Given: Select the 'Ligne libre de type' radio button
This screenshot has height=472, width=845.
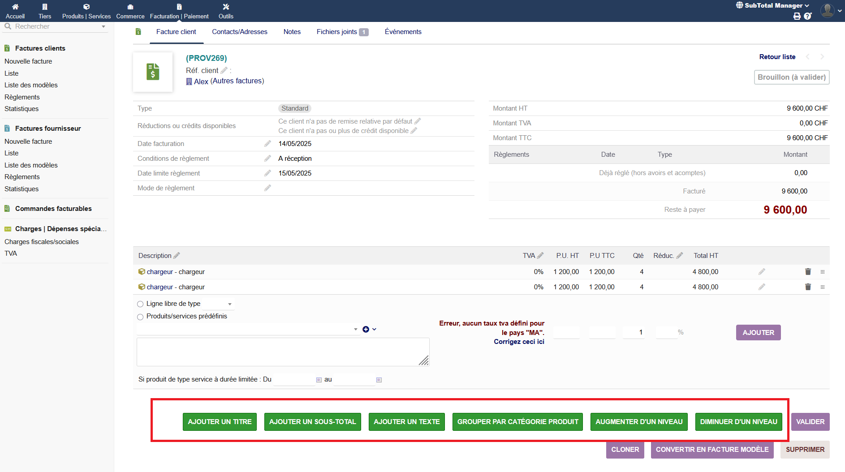Looking at the screenshot, I should tap(140, 304).
